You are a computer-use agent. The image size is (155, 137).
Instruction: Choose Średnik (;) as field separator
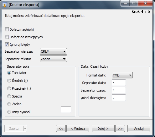click(9, 81)
